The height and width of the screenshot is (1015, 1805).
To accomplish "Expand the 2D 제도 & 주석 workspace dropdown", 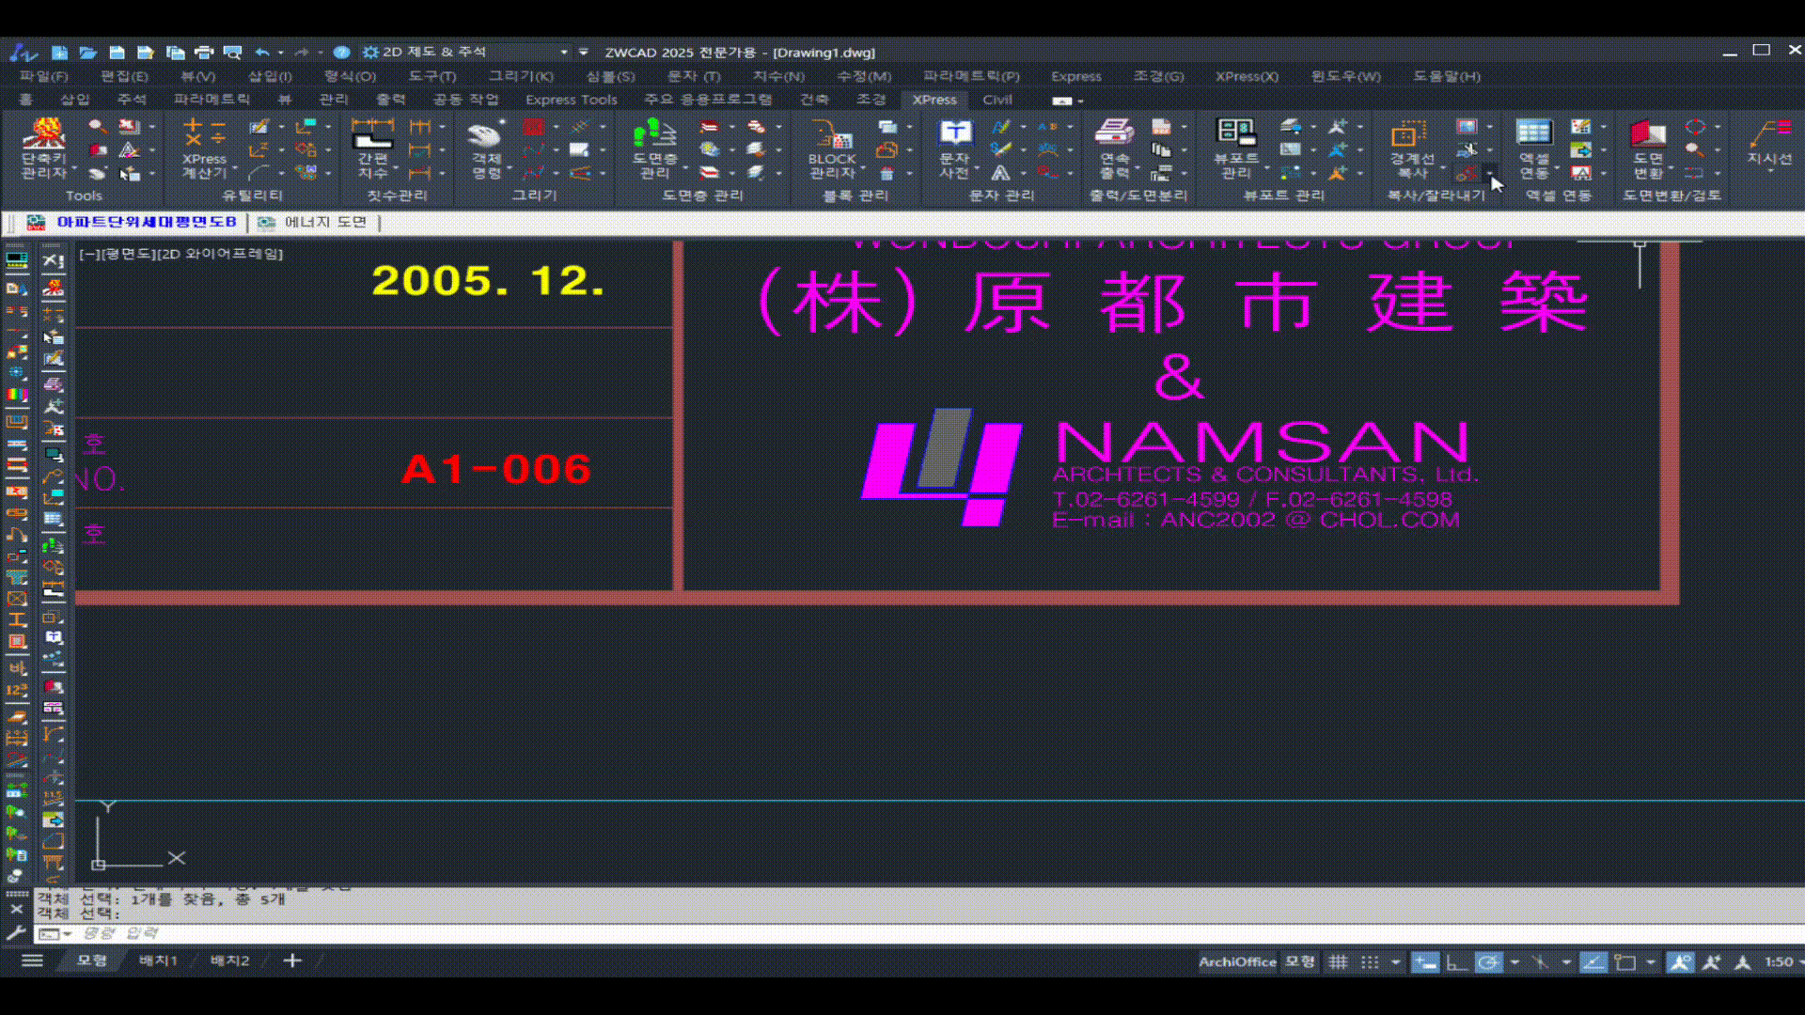I will tap(564, 53).
